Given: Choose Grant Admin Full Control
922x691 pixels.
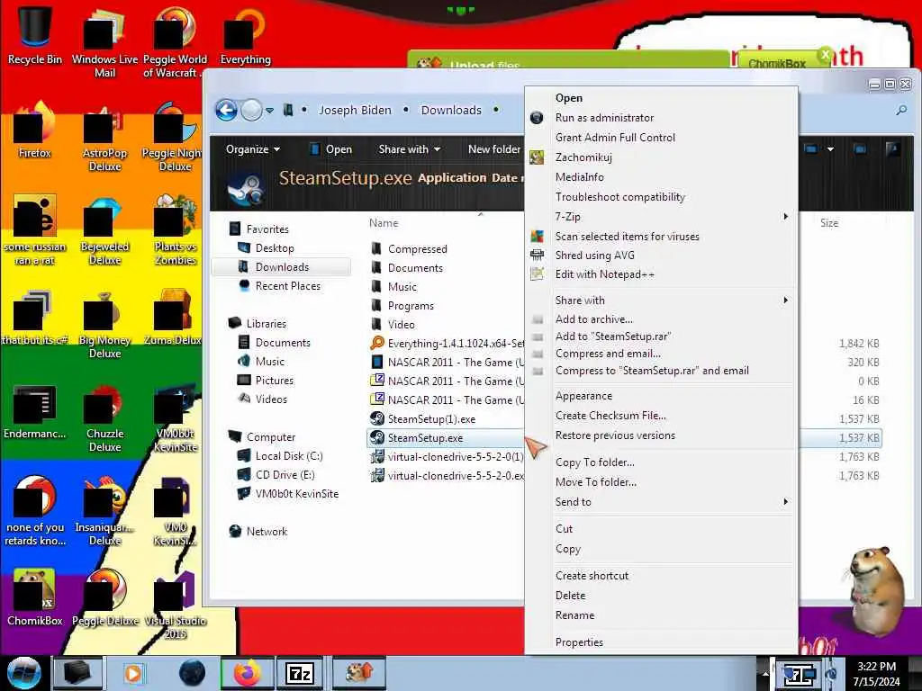Looking at the screenshot, I should [x=661, y=137].
